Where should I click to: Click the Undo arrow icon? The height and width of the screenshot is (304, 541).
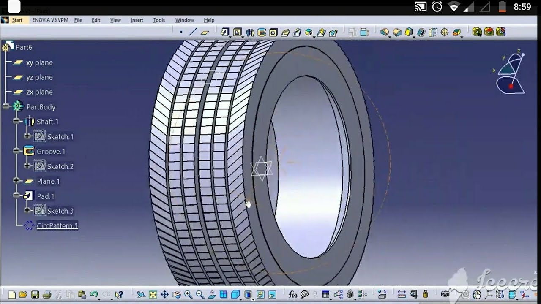click(x=94, y=294)
